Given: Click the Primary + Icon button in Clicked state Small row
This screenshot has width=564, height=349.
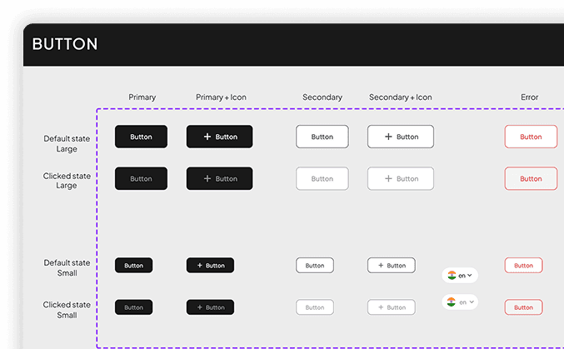Looking at the screenshot, I should pos(210,307).
